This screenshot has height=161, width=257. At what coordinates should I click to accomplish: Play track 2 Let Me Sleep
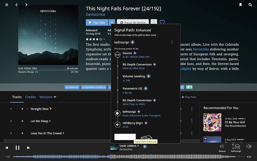coord(22,121)
